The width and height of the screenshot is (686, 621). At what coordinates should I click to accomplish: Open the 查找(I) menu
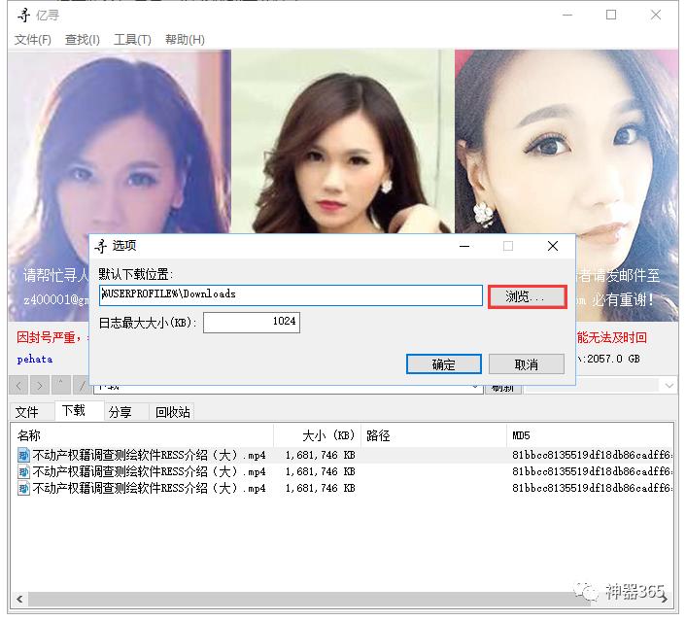point(83,40)
